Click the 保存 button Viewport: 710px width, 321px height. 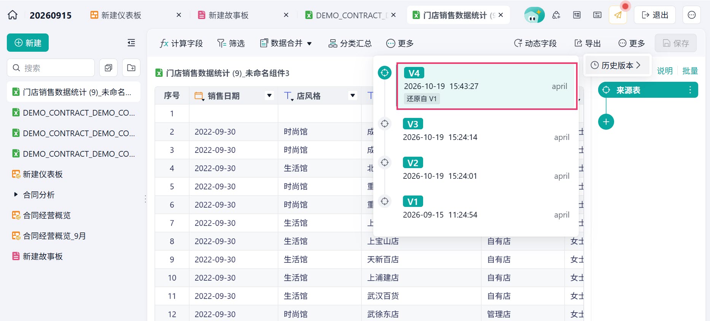[676, 43]
